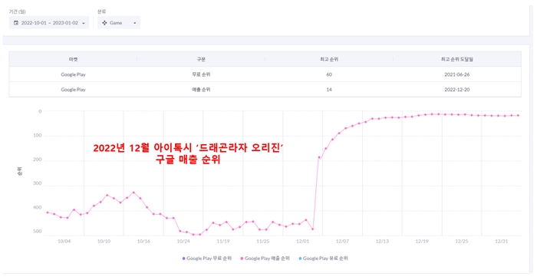
Task: Toggle Google Play 무료 순위 legend series
Action: coord(207,259)
